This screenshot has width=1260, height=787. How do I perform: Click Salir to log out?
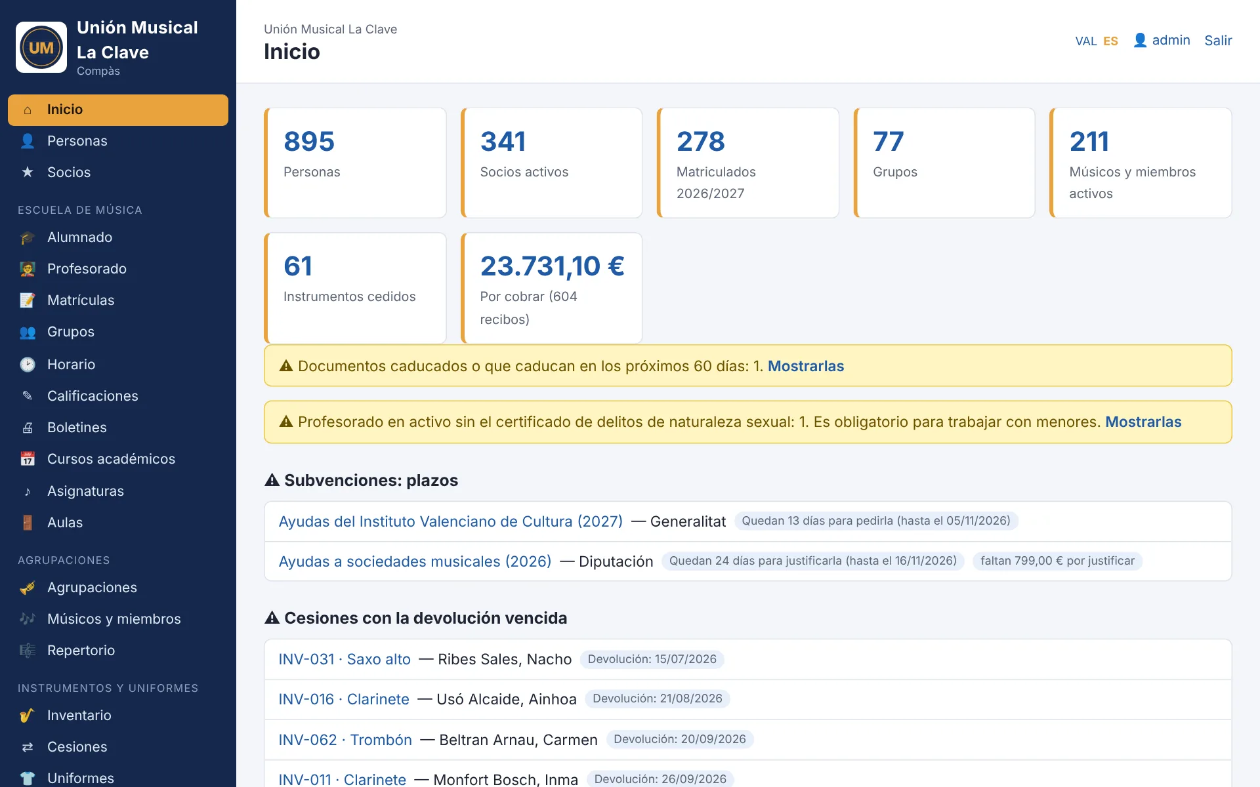[1218, 41]
